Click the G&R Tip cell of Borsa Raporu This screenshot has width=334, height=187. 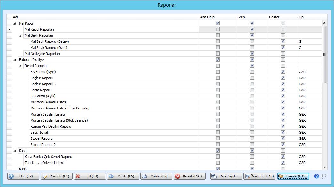point(310,90)
